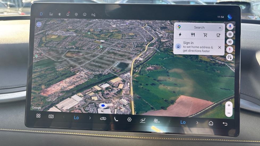Tap Sign in to set home address

(198, 47)
